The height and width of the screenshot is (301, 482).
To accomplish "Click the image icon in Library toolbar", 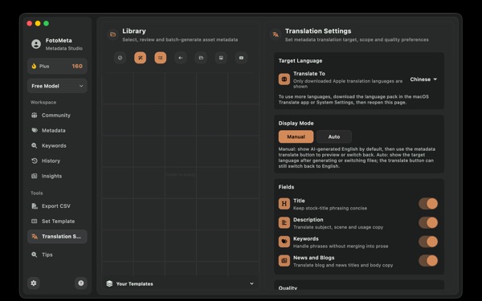I will [221, 58].
